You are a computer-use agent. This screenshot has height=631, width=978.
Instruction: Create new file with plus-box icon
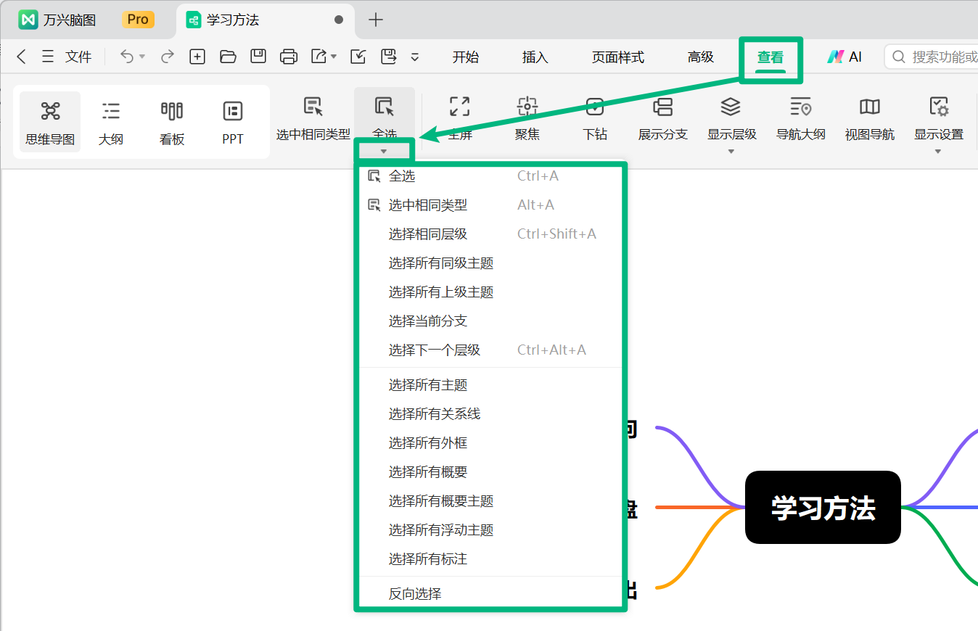pos(197,57)
